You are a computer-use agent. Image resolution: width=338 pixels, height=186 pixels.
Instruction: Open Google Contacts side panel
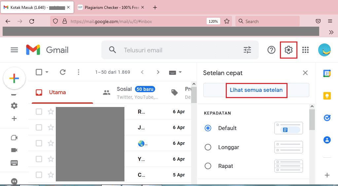pyautogui.click(x=327, y=140)
